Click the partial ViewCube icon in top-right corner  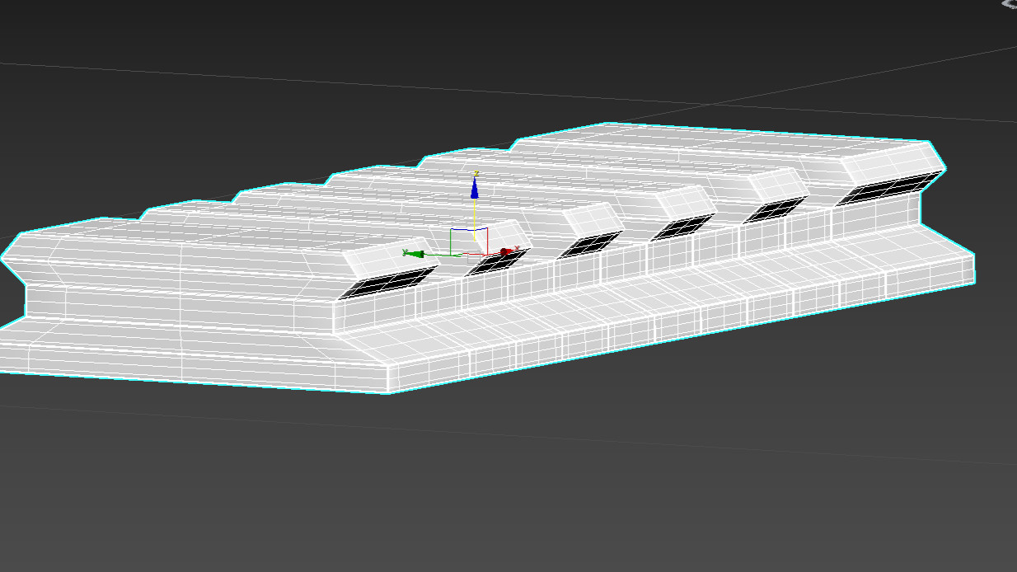coord(1009,4)
